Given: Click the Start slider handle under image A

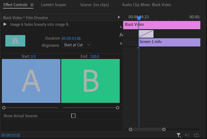Looking at the screenshot, I should (x=4, y=108).
